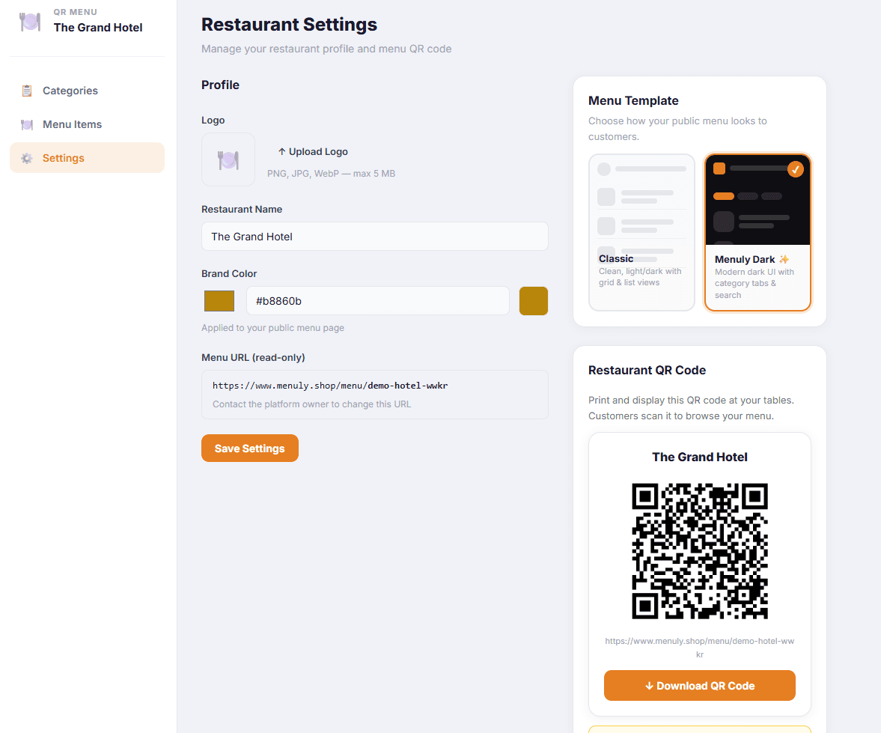
Task: Click the logo preview thumbnail
Action: point(228,159)
